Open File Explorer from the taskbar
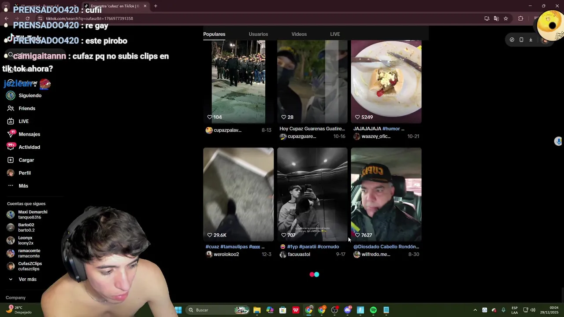Viewport: 564px width, 317px height. (257, 310)
